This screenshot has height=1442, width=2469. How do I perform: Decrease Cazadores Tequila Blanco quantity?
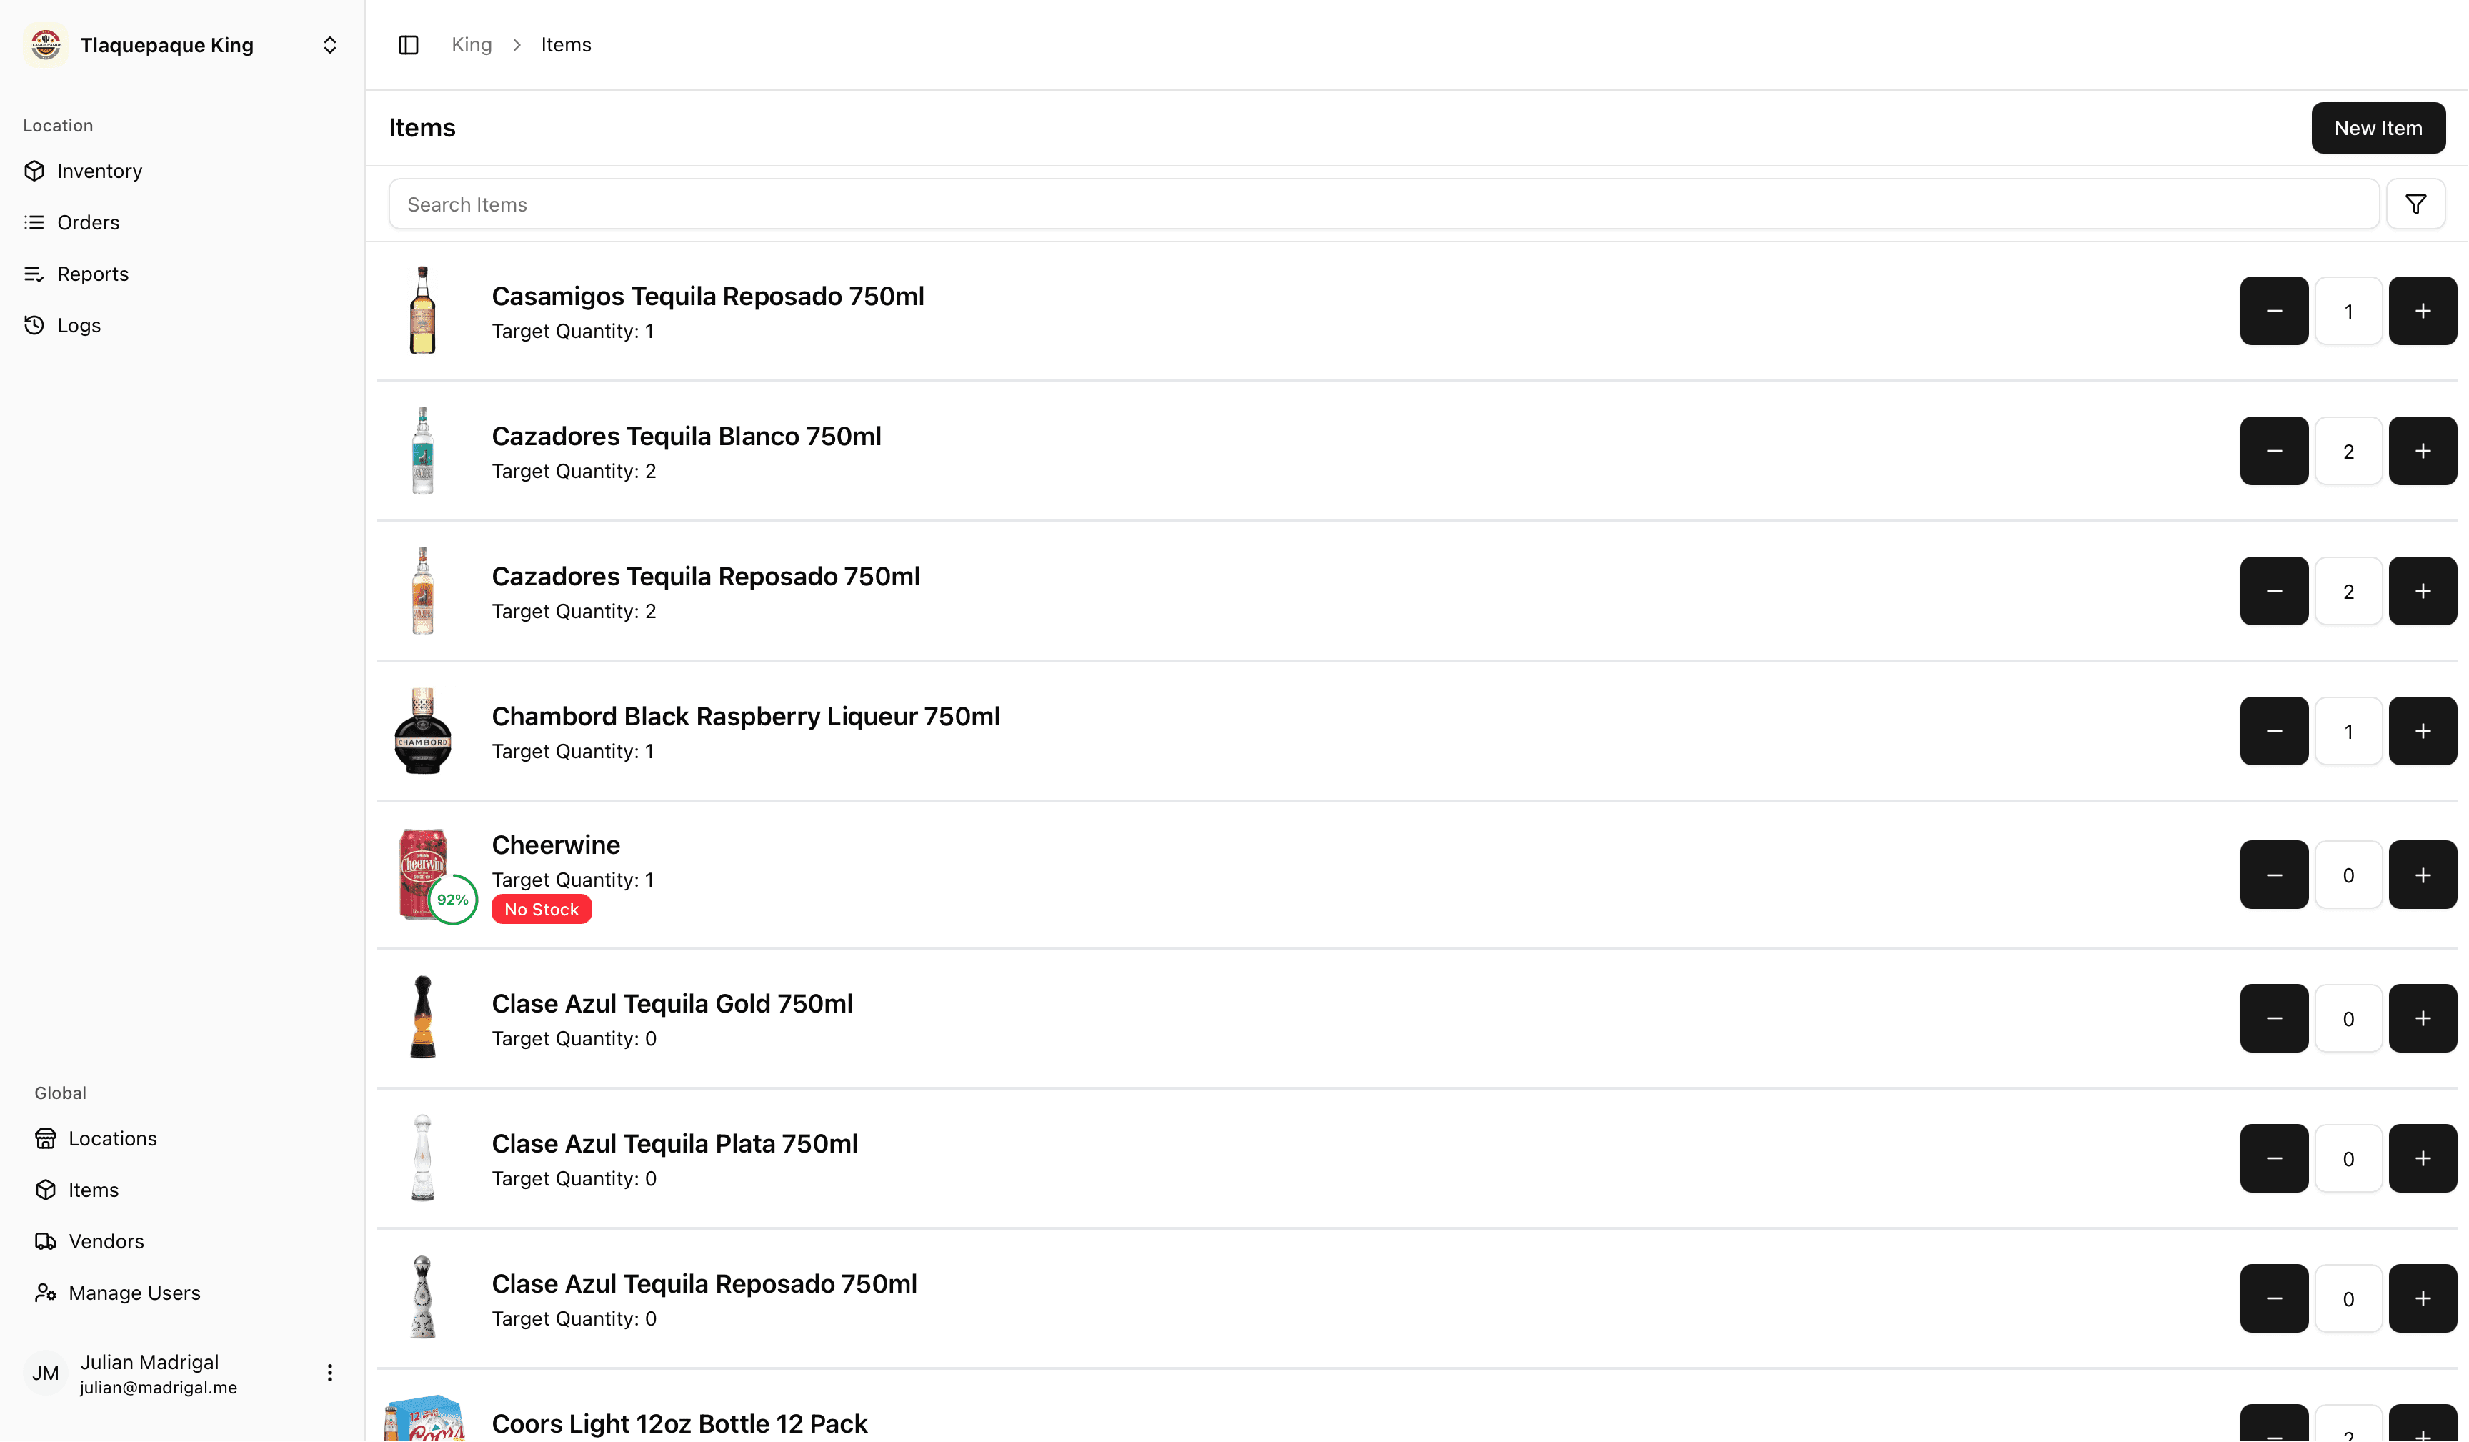coord(2274,451)
